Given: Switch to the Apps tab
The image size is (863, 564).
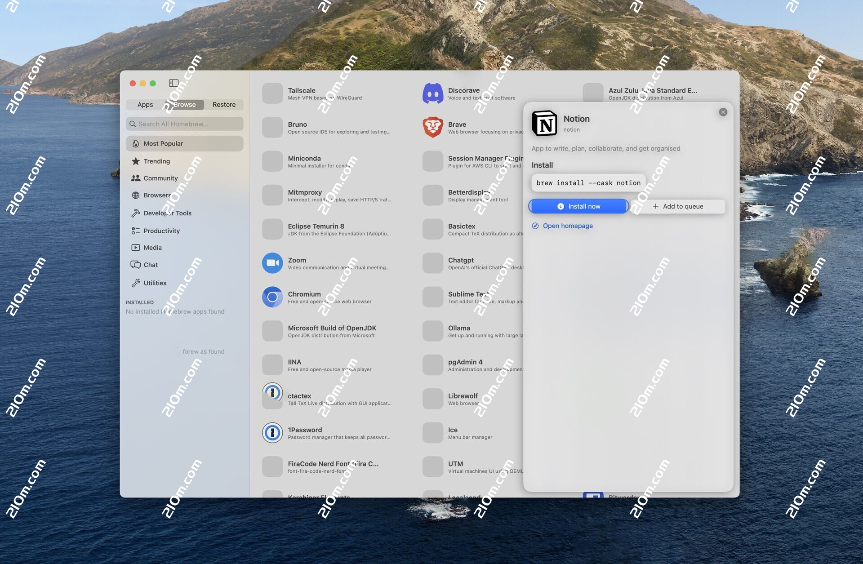Looking at the screenshot, I should (145, 105).
